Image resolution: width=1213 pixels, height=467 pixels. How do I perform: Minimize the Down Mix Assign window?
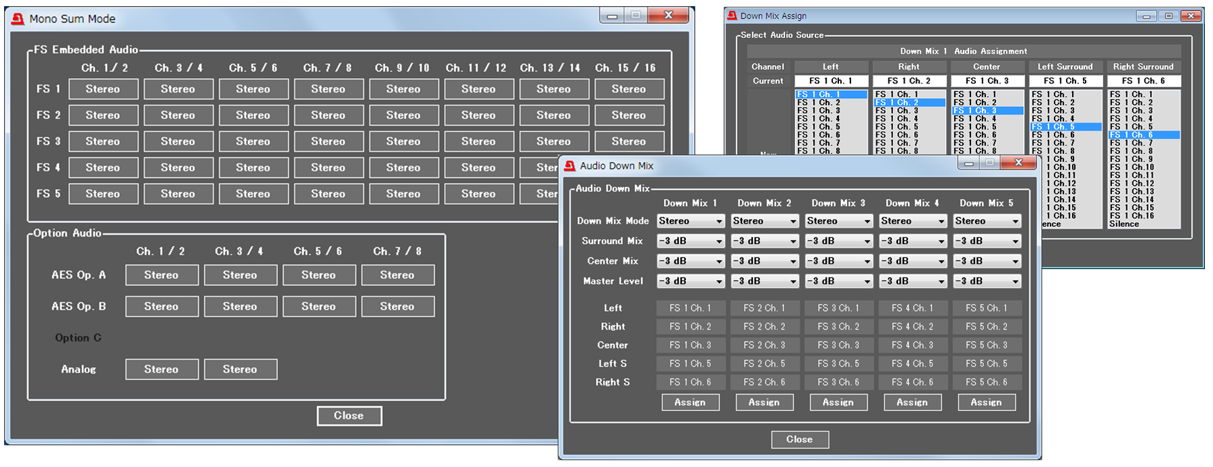1145,16
